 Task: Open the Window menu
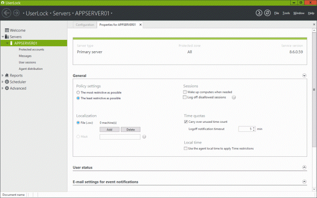coord(299,13)
